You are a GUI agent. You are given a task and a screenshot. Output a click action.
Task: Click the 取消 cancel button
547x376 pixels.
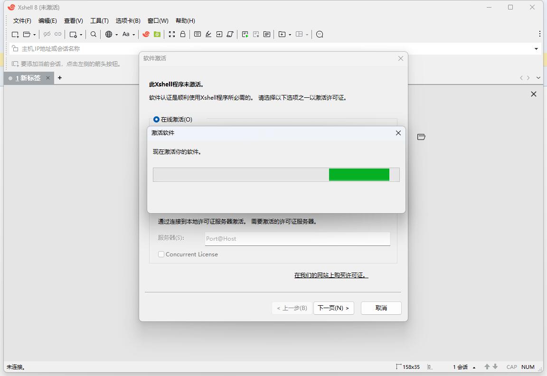point(381,308)
